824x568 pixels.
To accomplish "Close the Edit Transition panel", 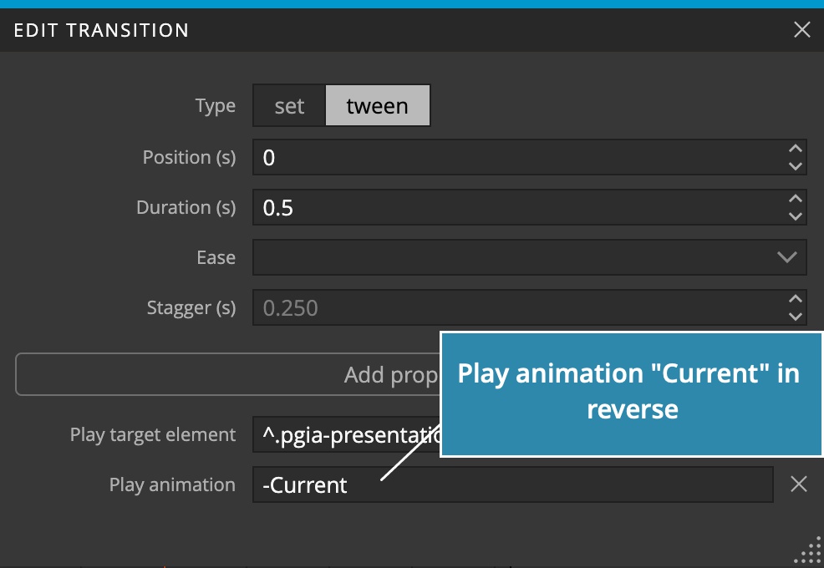I will tap(802, 30).
